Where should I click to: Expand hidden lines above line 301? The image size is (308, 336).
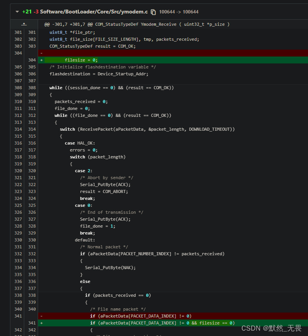tap(24, 24)
